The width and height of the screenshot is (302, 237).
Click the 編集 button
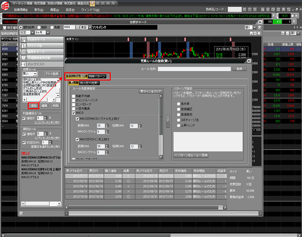pyautogui.click(x=45, y=106)
